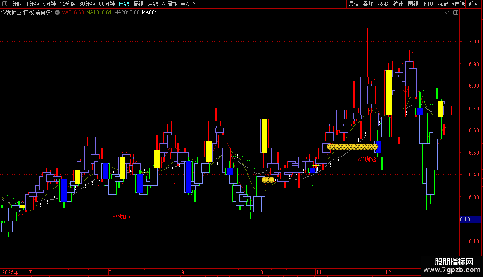The height and width of the screenshot is (277, 483).
Task: Click month 8 on the time axis
Action: tap(110, 272)
